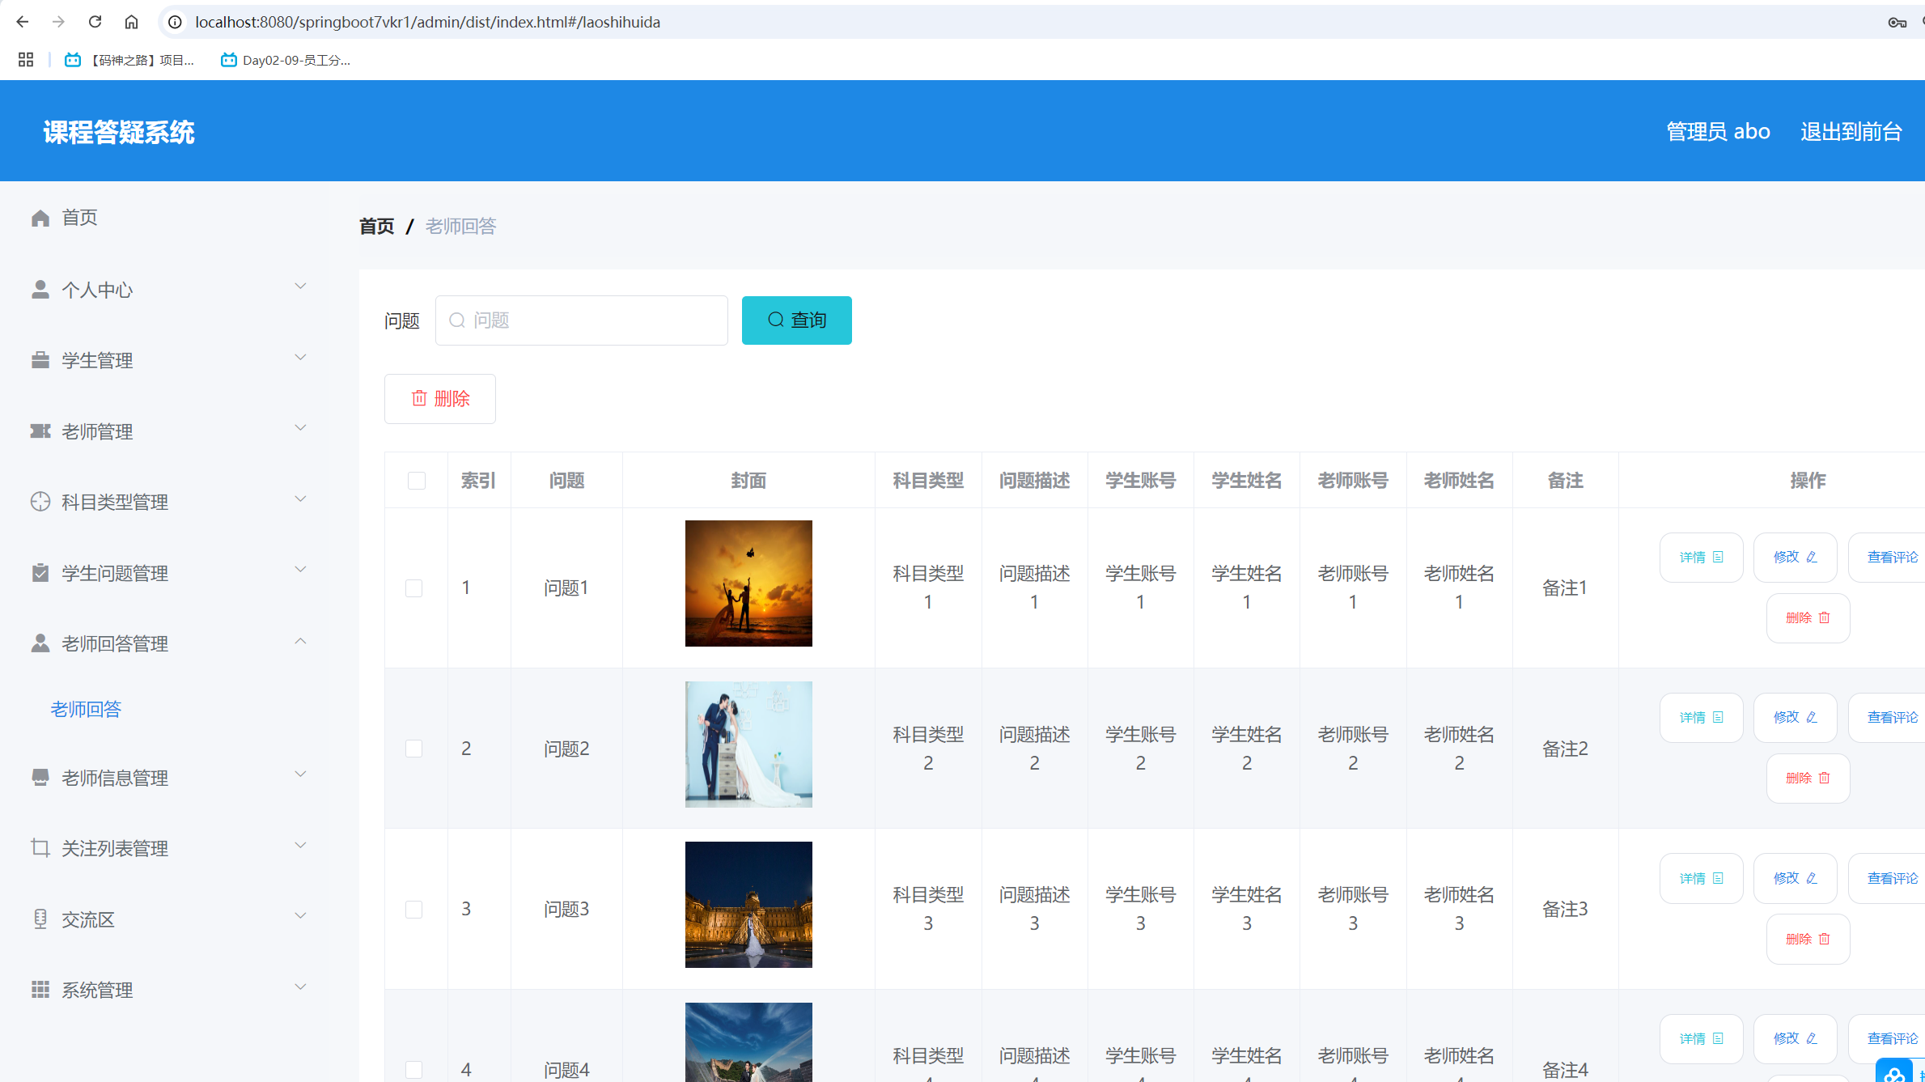The height and width of the screenshot is (1082, 1925).
Task: Click 退出到前台 in the header
Action: [1851, 131]
